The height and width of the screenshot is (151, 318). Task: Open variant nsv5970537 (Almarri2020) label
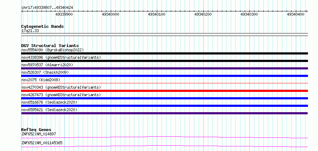tap(47, 65)
